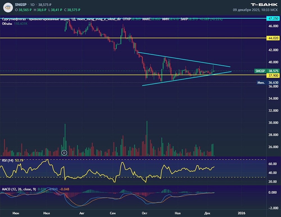Click the Сургутнефтегаз chart legend title
Image resolution: width=281 pixels, height=217 pixels.
(x=34, y=19)
